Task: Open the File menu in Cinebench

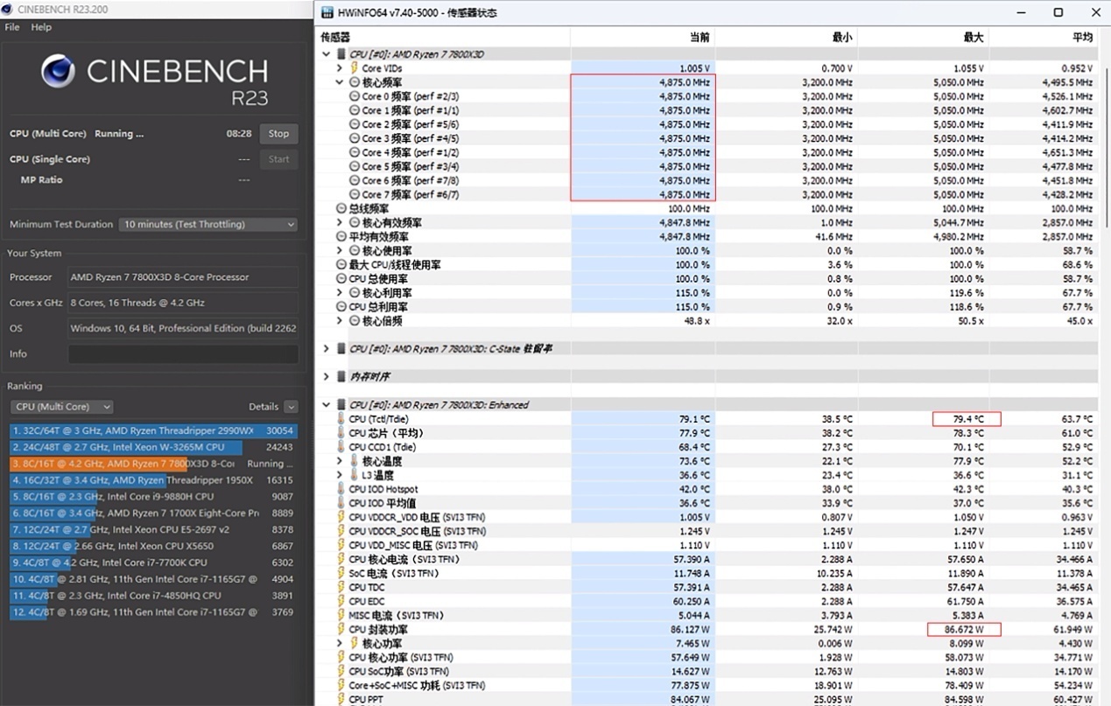Action: (x=12, y=27)
